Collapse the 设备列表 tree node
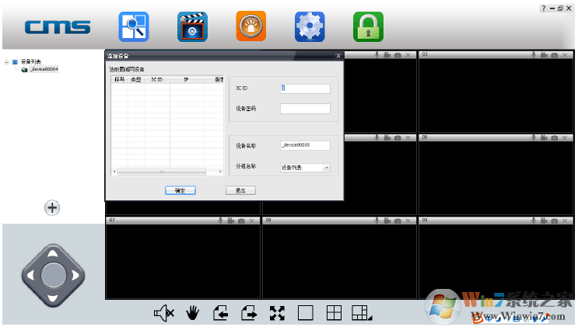The image size is (578, 327). (x=6, y=61)
